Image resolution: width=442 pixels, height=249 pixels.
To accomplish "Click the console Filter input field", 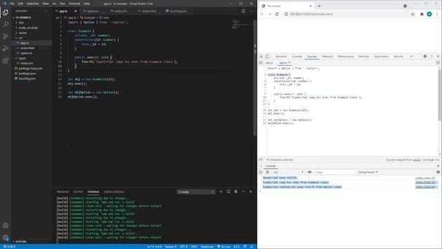I will 335,172.
